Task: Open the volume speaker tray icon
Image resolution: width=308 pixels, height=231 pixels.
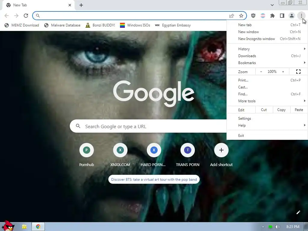Action: click(277, 227)
